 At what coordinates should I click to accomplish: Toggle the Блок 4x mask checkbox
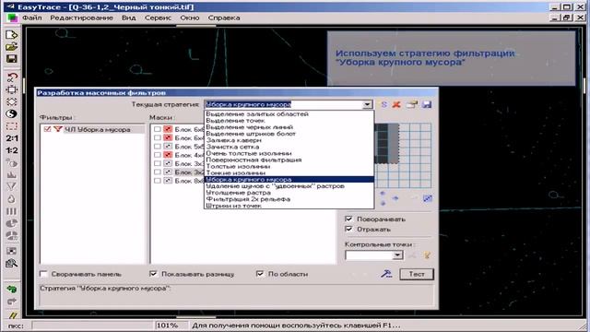[x=158, y=155]
